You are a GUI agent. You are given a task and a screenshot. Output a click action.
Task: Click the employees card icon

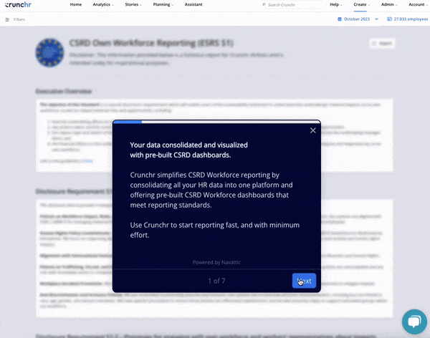tap(389, 19)
